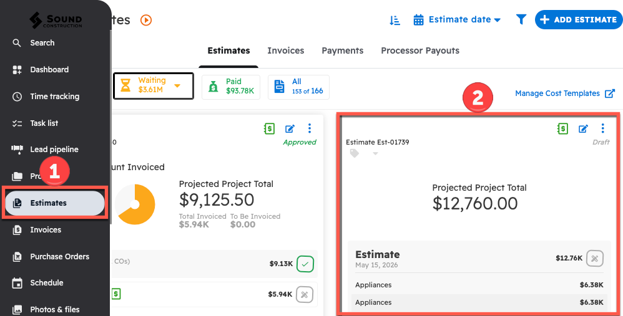623x316 pixels.
Task: Click the ADD ESTIMATE button
Action: (578, 20)
